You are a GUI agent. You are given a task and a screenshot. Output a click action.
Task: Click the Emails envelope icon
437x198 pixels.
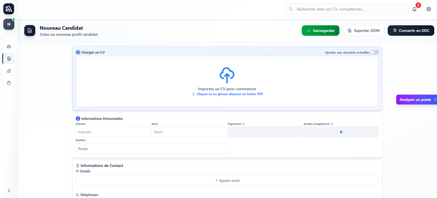pos(77,171)
